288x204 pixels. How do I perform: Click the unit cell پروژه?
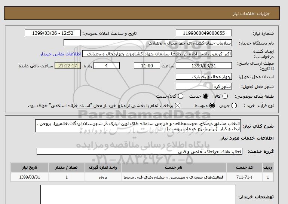(103, 177)
